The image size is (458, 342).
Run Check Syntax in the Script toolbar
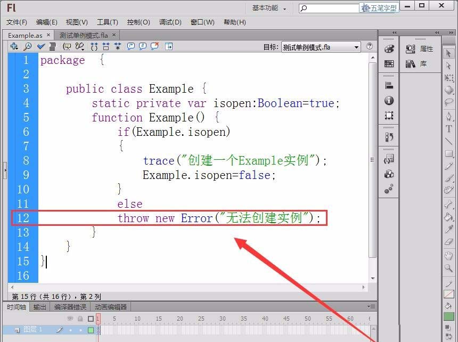40,46
